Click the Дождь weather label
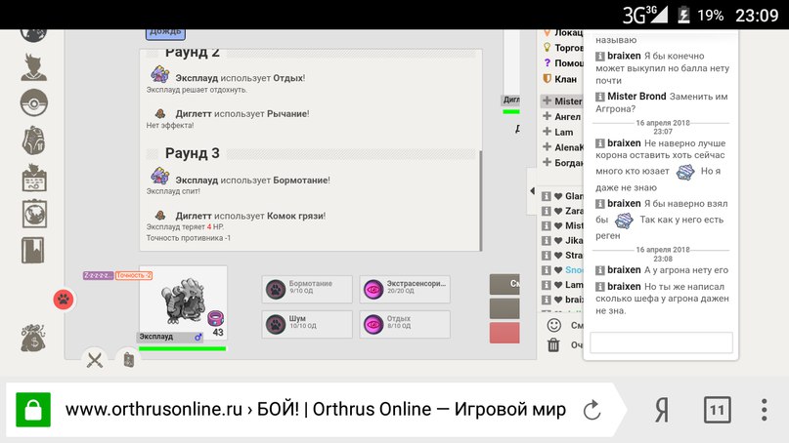Image resolution: width=789 pixels, height=443 pixels. point(165,32)
